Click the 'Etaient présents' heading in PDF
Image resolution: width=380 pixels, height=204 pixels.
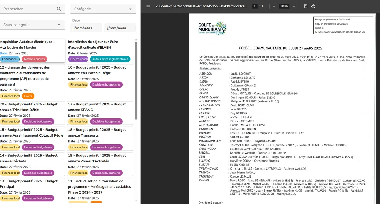tap(211, 69)
